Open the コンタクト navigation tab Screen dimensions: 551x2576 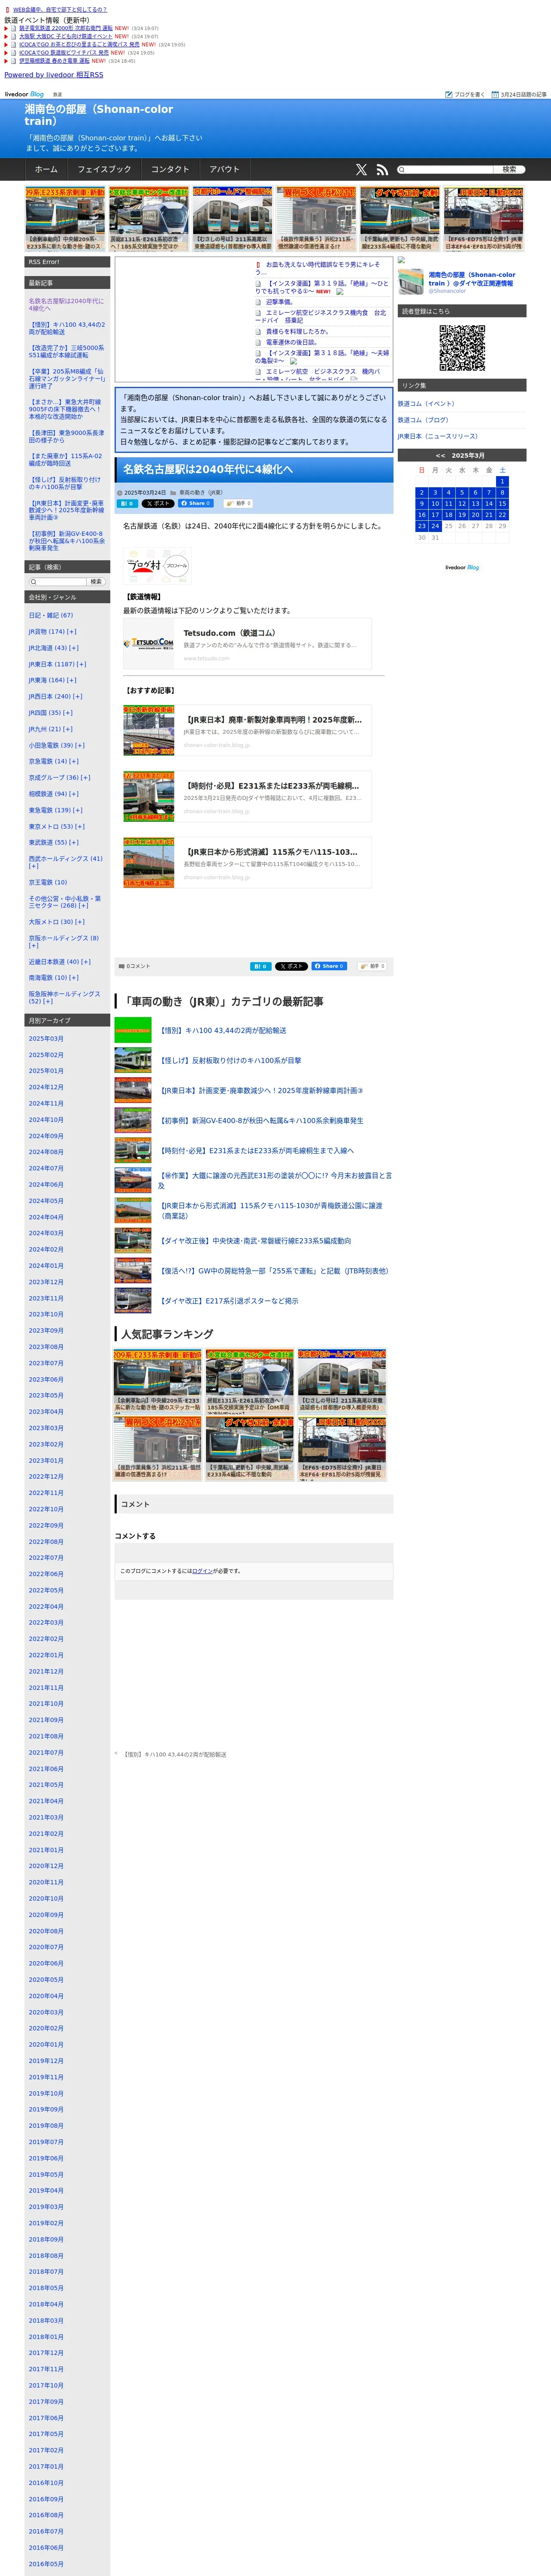(x=170, y=170)
